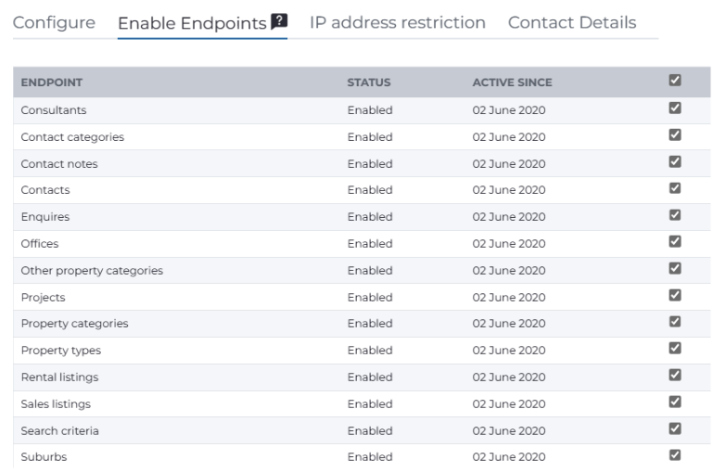The image size is (726, 473).
Task: Disable the Contact categories endpoint checkbox
Action: coord(675,135)
